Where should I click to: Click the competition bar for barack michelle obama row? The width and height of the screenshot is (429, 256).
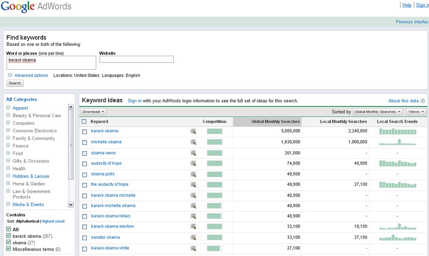pos(214,206)
